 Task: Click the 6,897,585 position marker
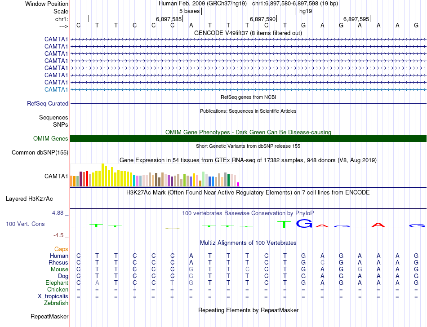169,19
